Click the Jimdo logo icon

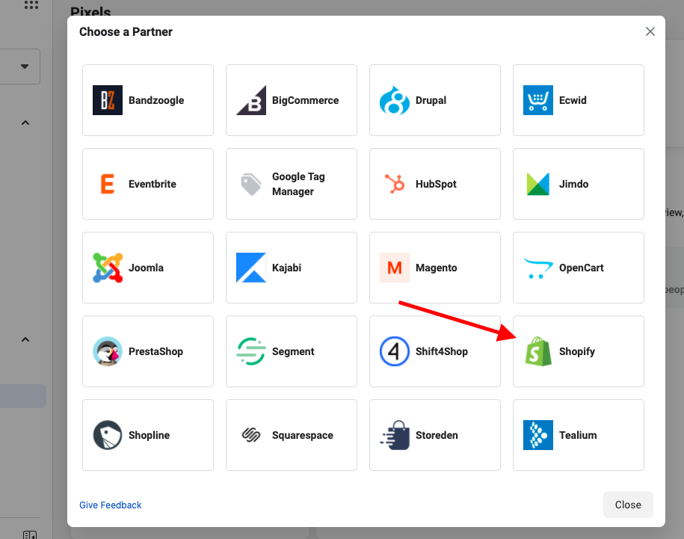pyautogui.click(x=538, y=184)
